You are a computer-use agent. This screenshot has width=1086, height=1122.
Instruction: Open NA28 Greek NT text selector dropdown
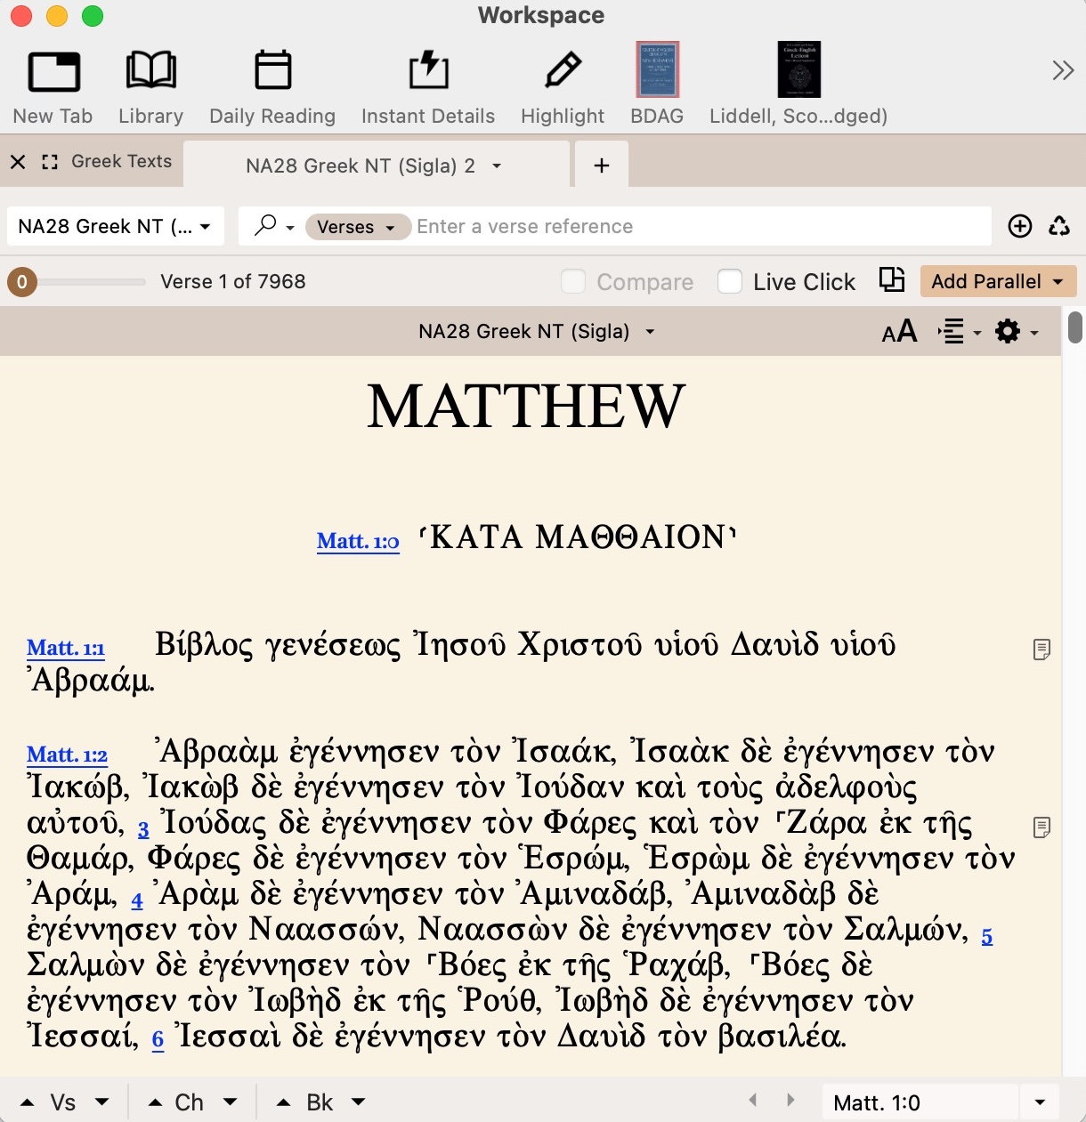click(114, 226)
